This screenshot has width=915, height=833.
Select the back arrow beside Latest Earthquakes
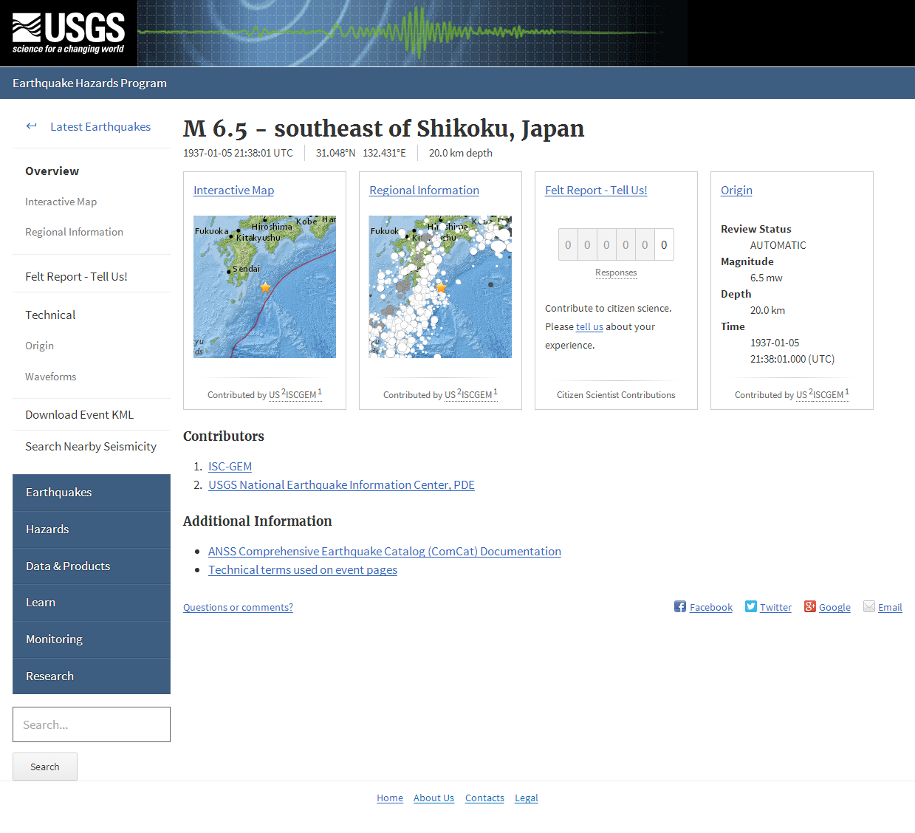[31, 126]
